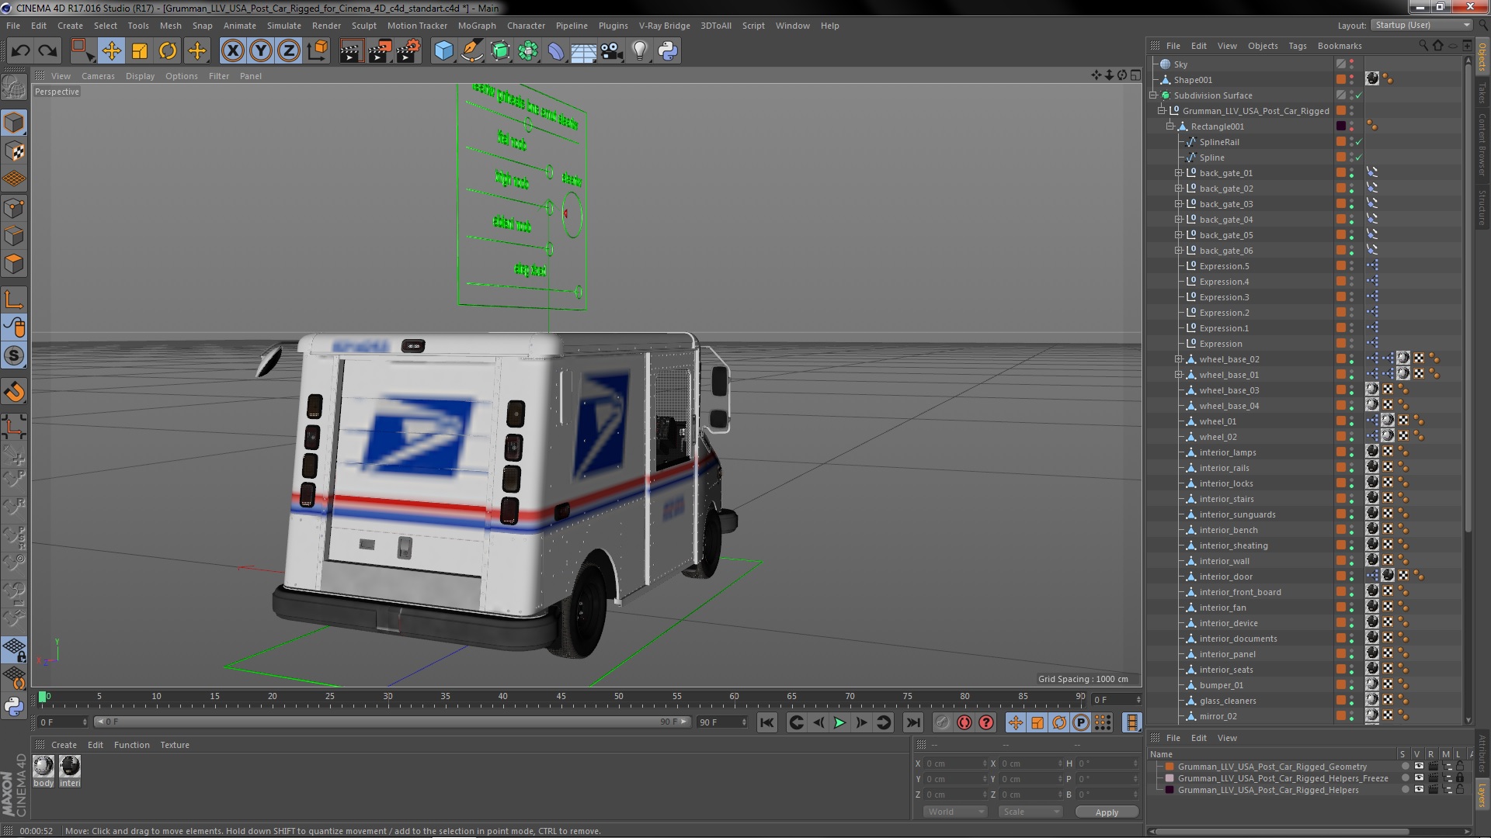Switch to Model mode cube icon

click(x=14, y=123)
